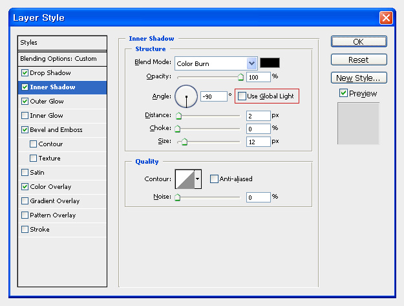Click the style preview thumbnail
This screenshot has height=306, width=404.
pos(358,124)
